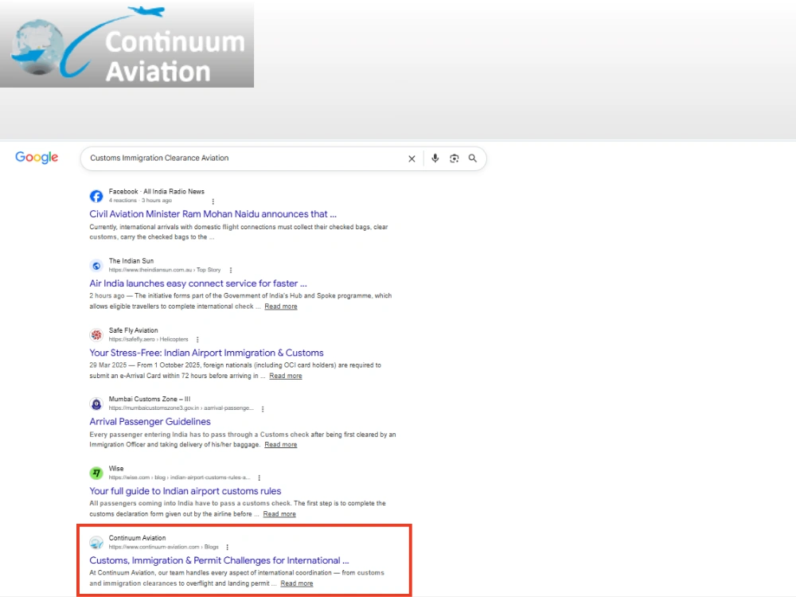Open more options for Facebook result
The height and width of the screenshot is (597, 796).
click(213, 201)
